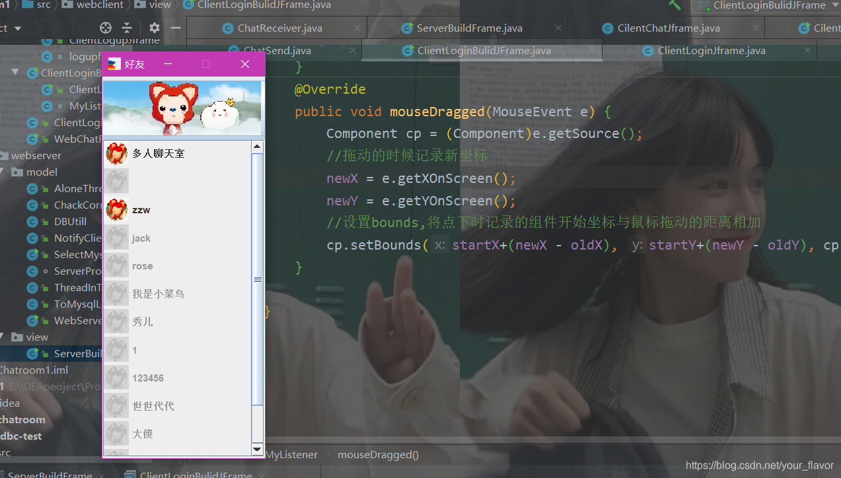The image size is (841, 478).
Task: Select friend 世世代代 in the list
Action: tap(177, 405)
